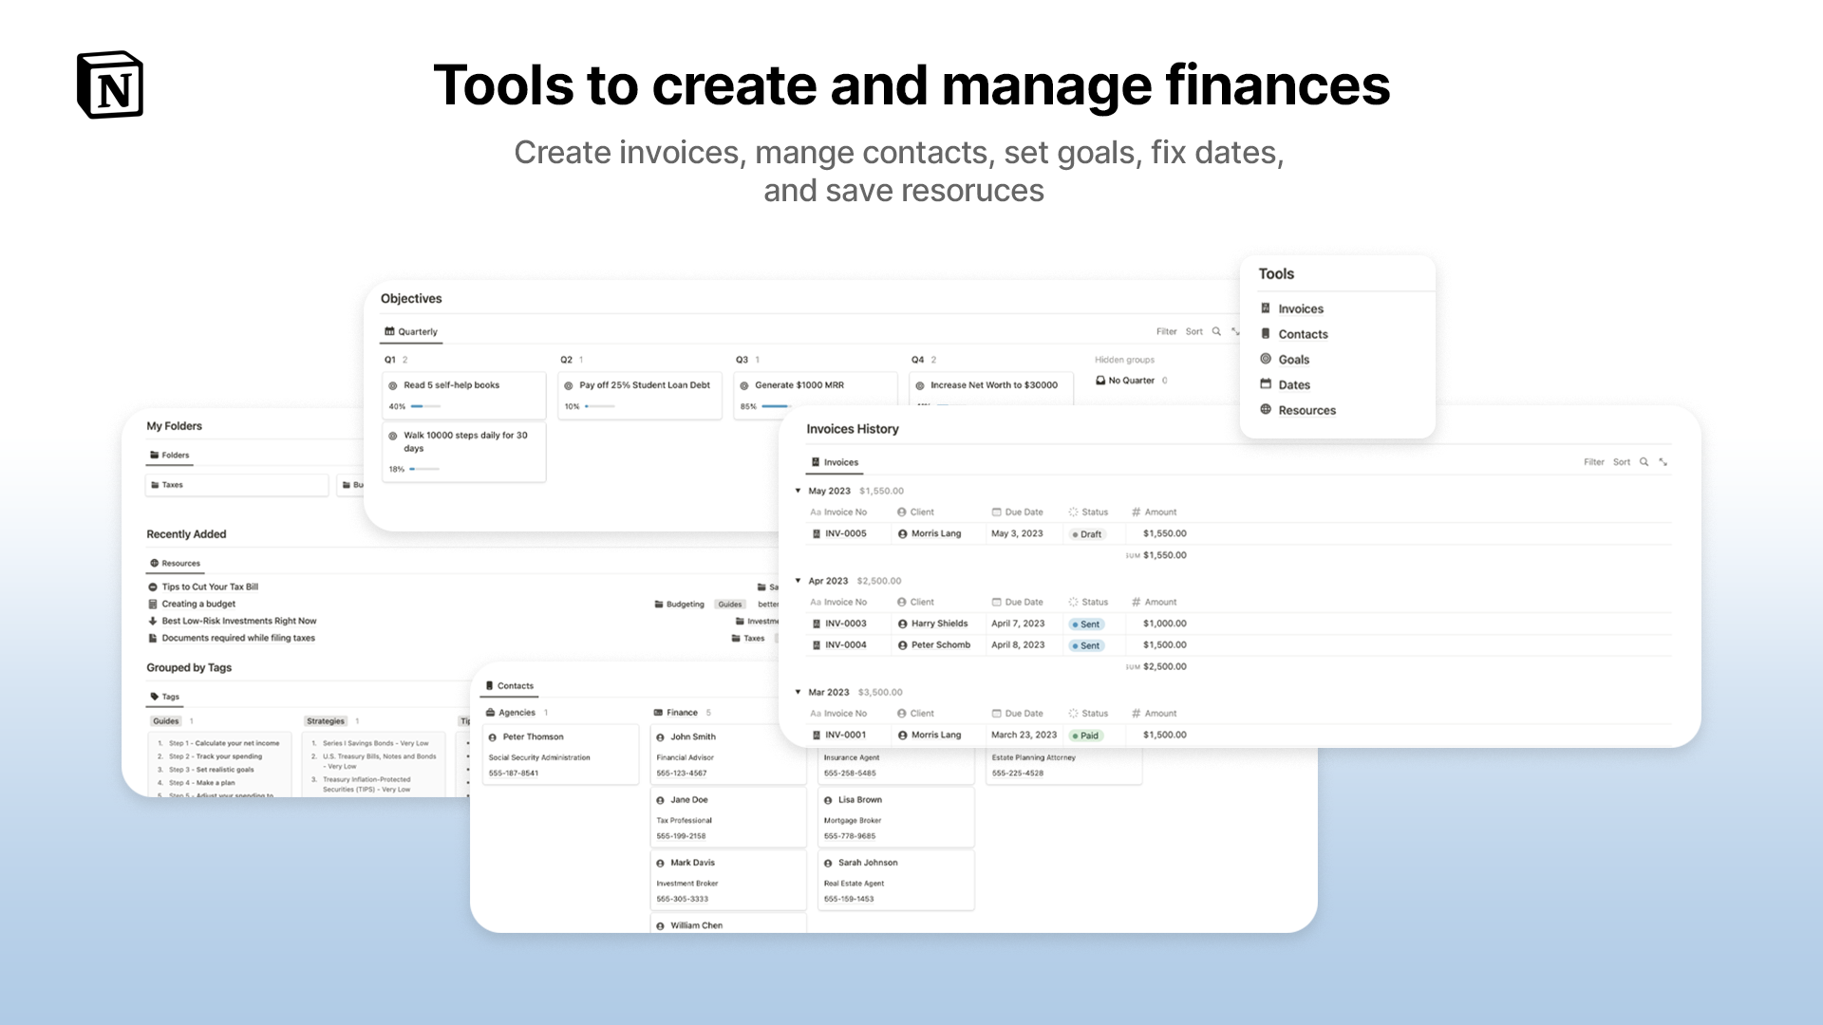Collapse the Apr 2023 invoice group

(798, 581)
